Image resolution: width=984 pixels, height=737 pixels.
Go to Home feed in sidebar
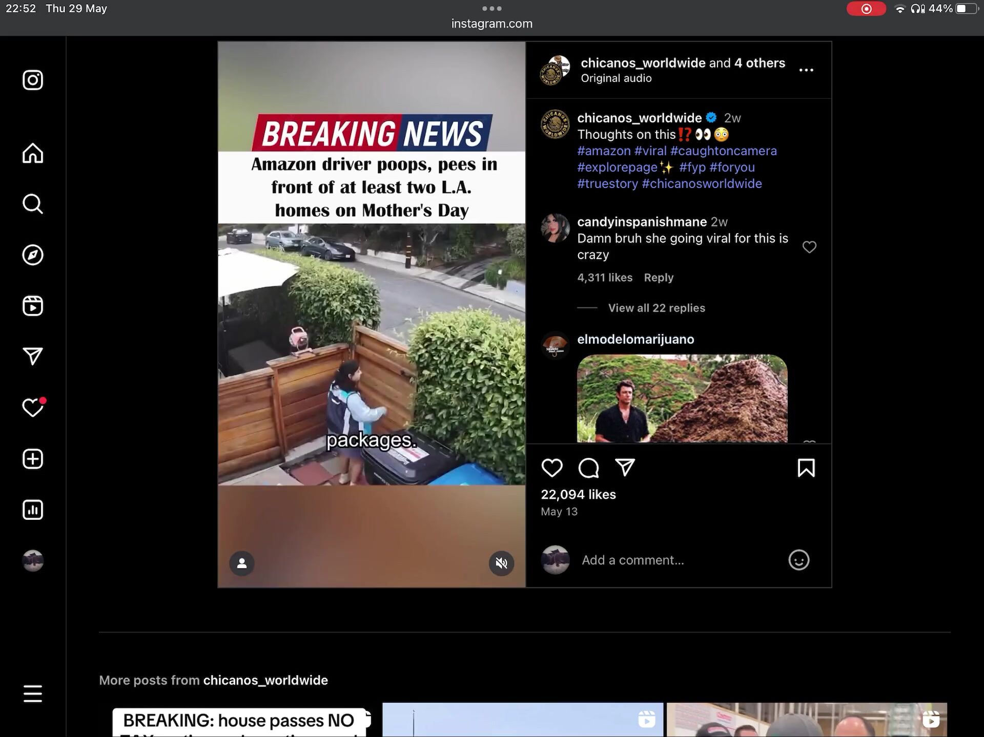tap(33, 153)
